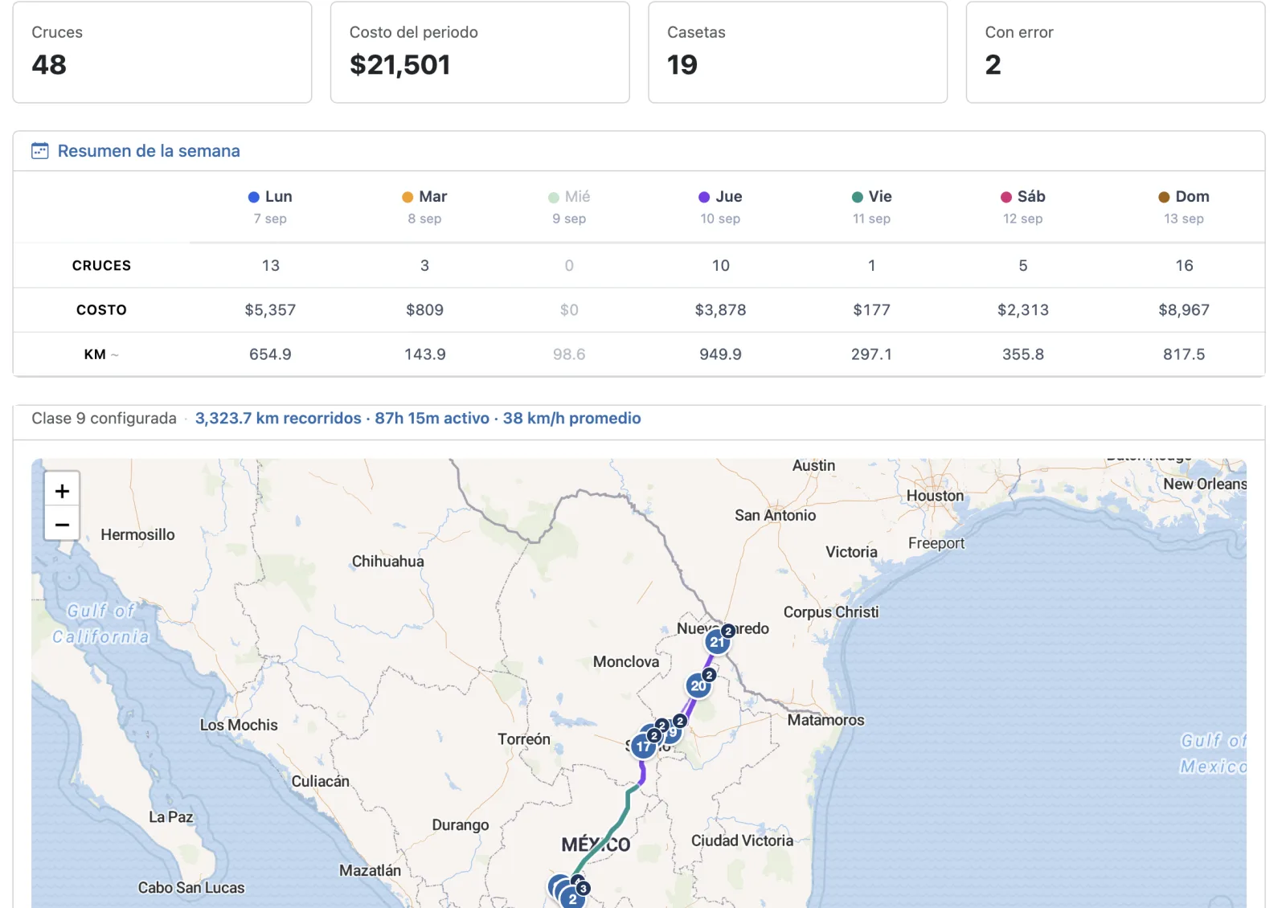Toggle the Lun 7 sep day filter
The height and width of the screenshot is (908, 1286).
270,207
